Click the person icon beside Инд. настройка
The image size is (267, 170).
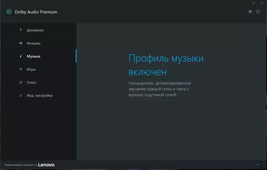(x=21, y=95)
